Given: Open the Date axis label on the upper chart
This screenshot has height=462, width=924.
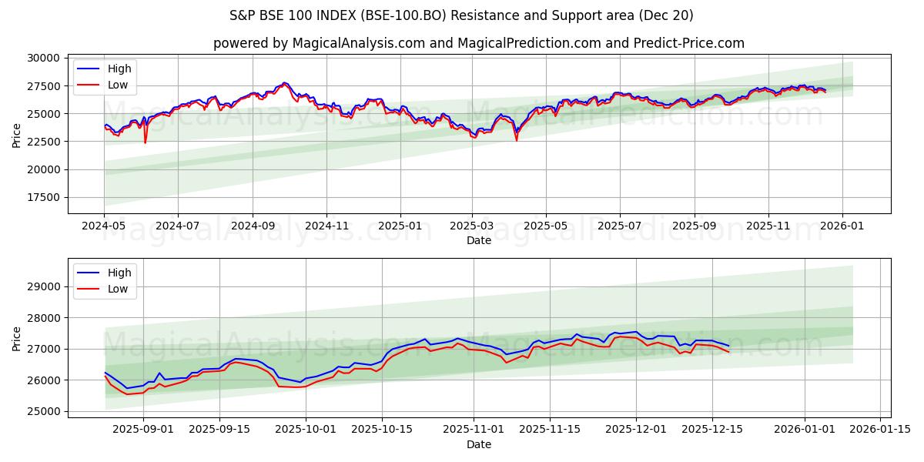Looking at the screenshot, I should pos(479,240).
